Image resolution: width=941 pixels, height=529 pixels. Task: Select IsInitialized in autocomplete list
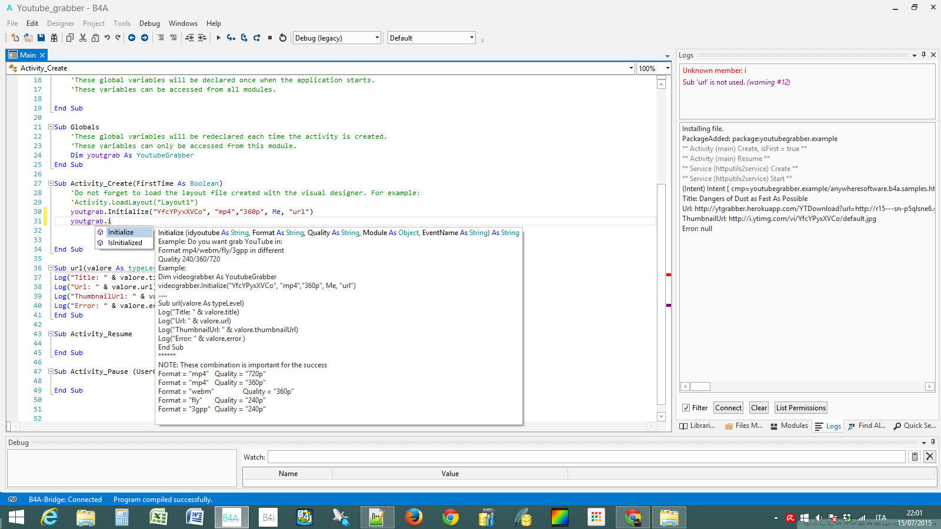click(x=124, y=243)
